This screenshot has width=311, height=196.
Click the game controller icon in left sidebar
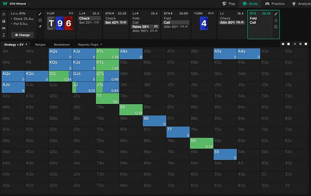(x=4, y=27)
